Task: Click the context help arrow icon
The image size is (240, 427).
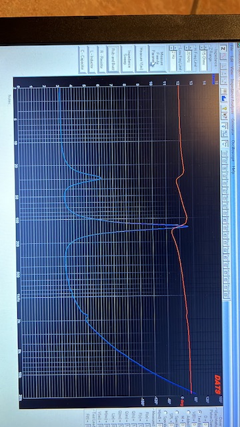Action: [225, 116]
